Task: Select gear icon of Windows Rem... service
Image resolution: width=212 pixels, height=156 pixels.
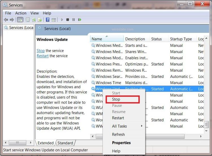Action: (93, 70)
